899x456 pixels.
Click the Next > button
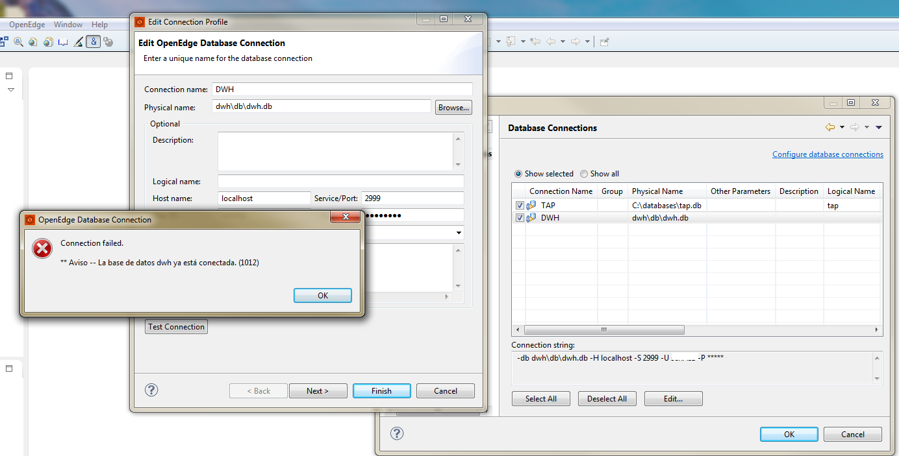[318, 391]
